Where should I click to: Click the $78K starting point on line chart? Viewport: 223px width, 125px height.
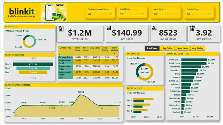tap(14, 112)
